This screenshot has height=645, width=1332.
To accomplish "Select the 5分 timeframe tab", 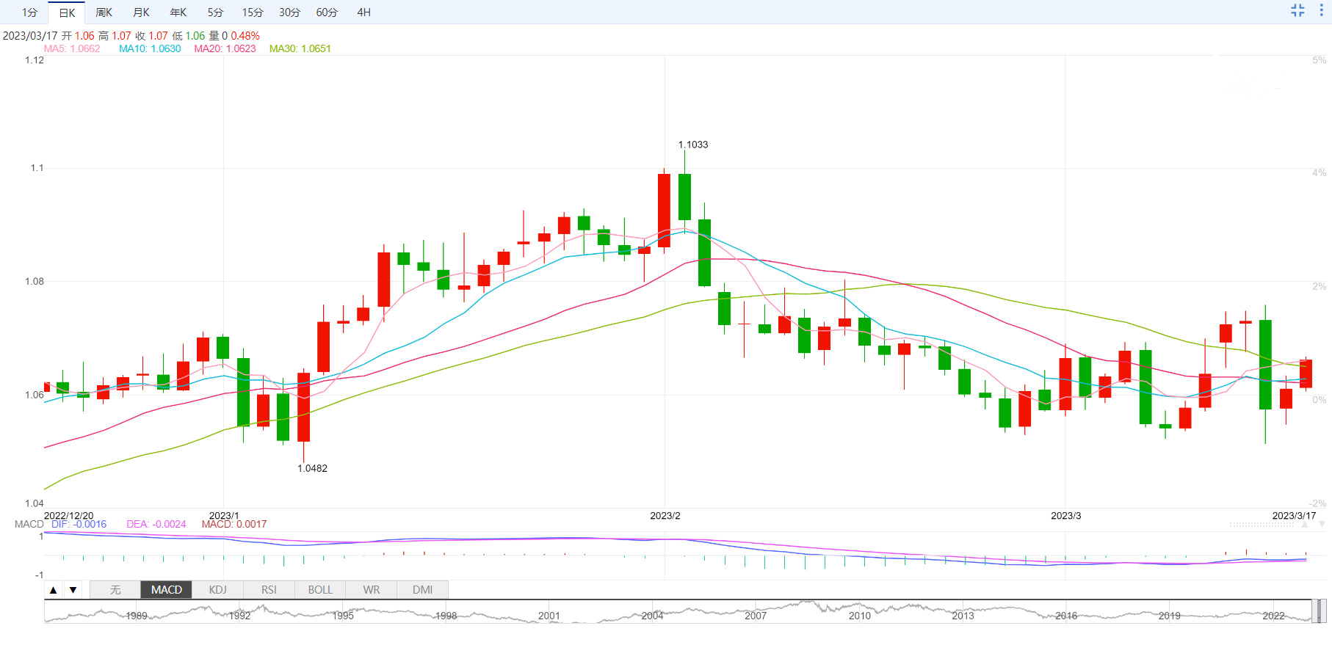I will [x=215, y=12].
